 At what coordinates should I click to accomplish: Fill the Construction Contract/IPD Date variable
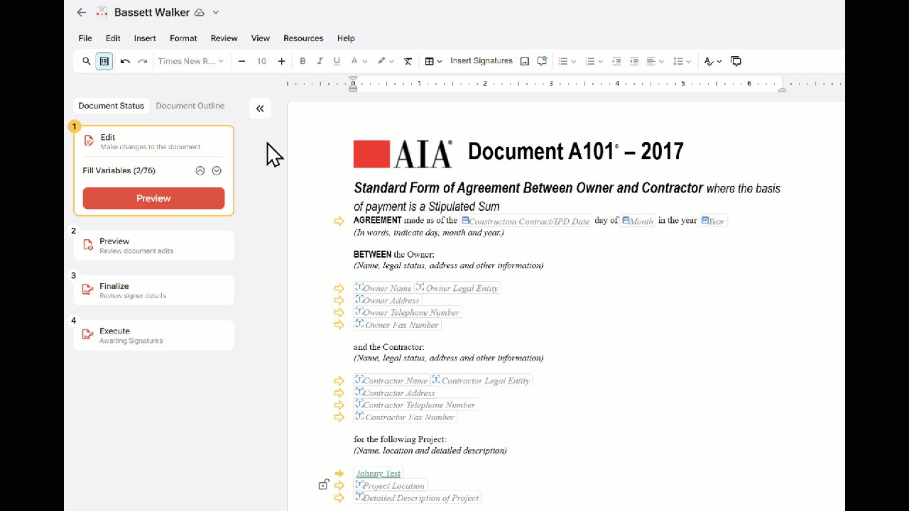(526, 221)
